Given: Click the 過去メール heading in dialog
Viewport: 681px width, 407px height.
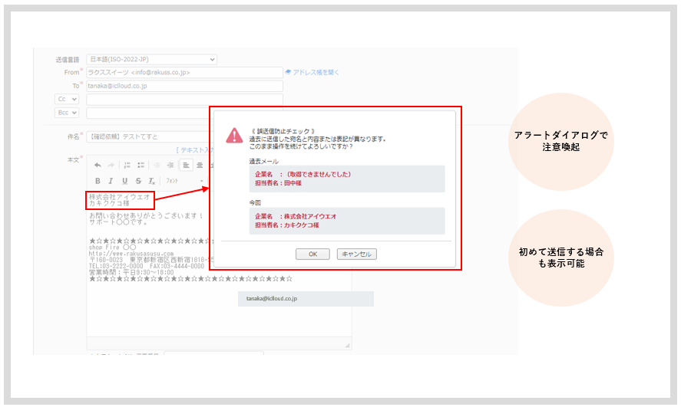Looking at the screenshot, I should pos(263,161).
